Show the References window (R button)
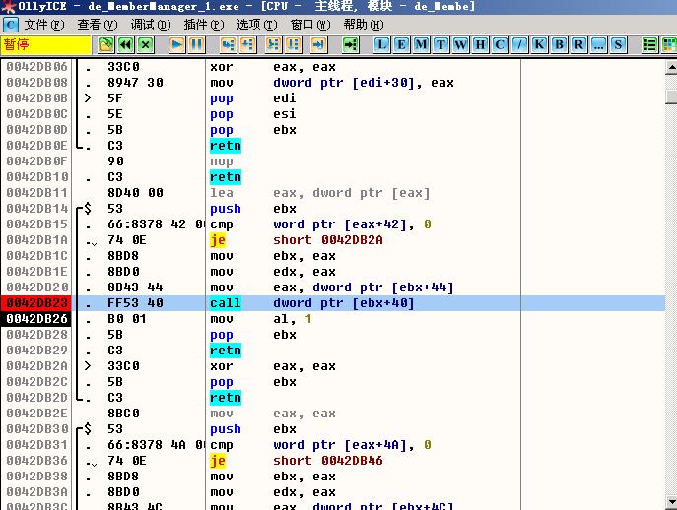This screenshot has height=510, width=677. [x=579, y=44]
